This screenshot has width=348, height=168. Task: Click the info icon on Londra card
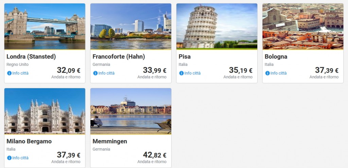pyautogui.click(x=9, y=73)
